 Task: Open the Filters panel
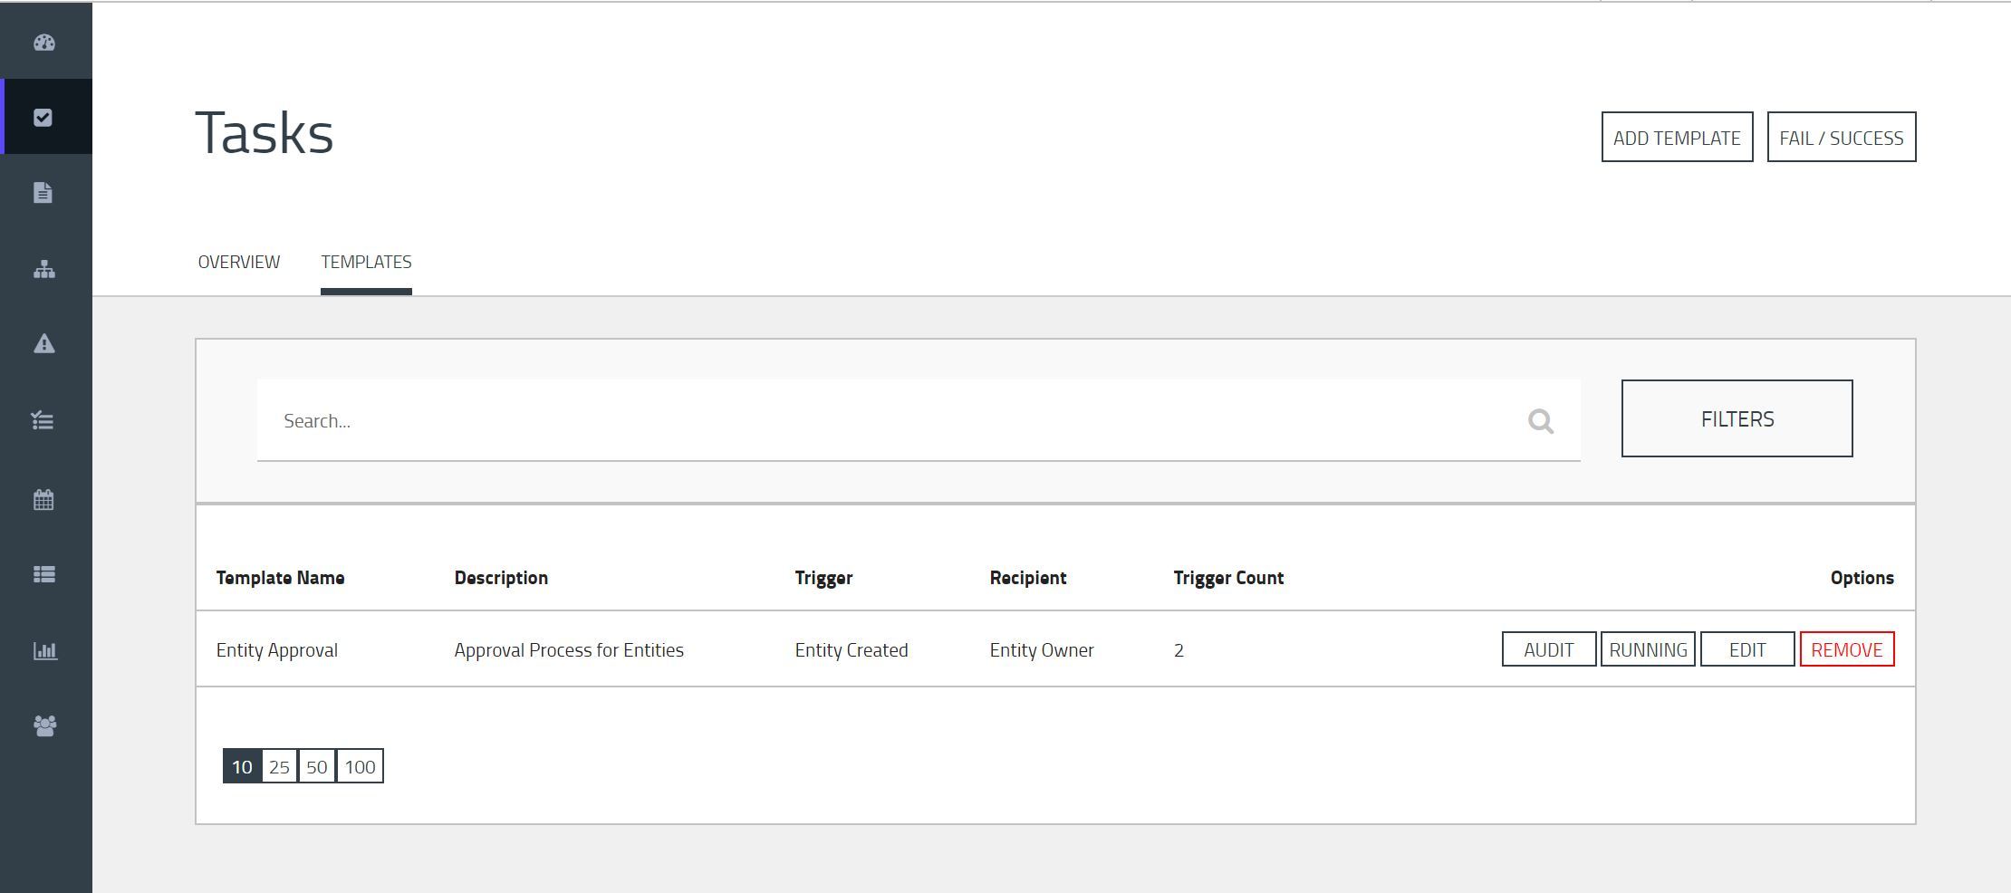point(1737,418)
